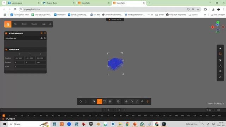Open settings gear in right toolbar
The height and width of the screenshot is (127, 226).
[220, 78]
